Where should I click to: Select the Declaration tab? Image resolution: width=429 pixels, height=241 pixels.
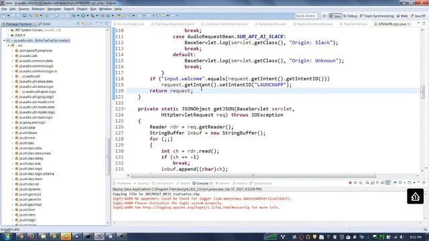coord(162,183)
